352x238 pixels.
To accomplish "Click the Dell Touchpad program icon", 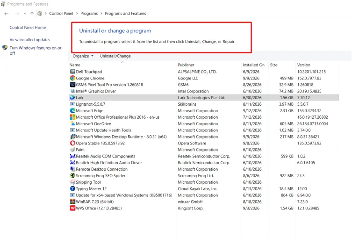I will (72, 72).
